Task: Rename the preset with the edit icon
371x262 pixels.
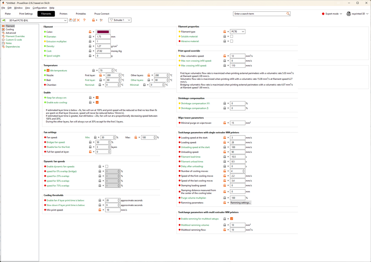Action: pos(74,20)
